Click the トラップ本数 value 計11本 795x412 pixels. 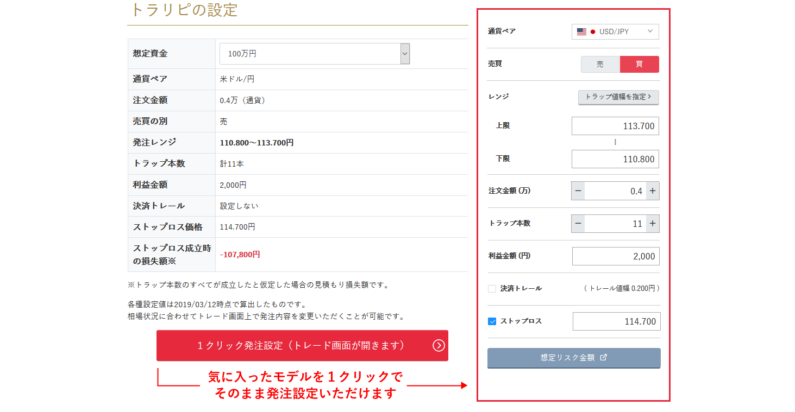point(231,163)
